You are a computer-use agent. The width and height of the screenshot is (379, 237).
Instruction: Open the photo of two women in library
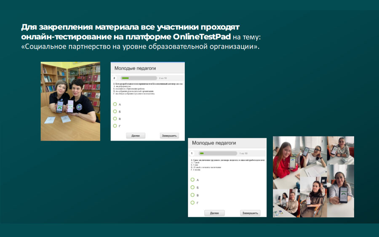(70, 101)
